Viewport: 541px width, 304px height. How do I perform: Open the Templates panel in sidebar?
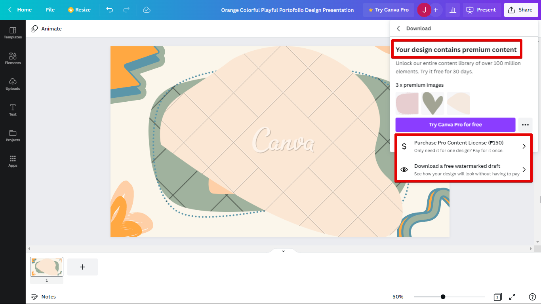click(x=13, y=33)
